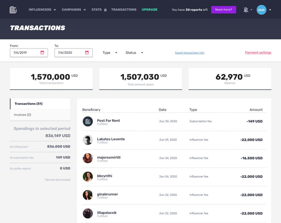Click the To date field 7/6/2020
This screenshot has width=281, height=223.
tap(74, 52)
